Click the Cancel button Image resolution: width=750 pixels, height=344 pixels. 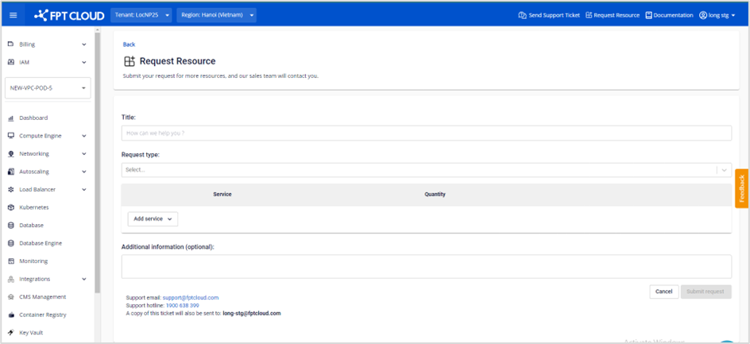coord(663,292)
